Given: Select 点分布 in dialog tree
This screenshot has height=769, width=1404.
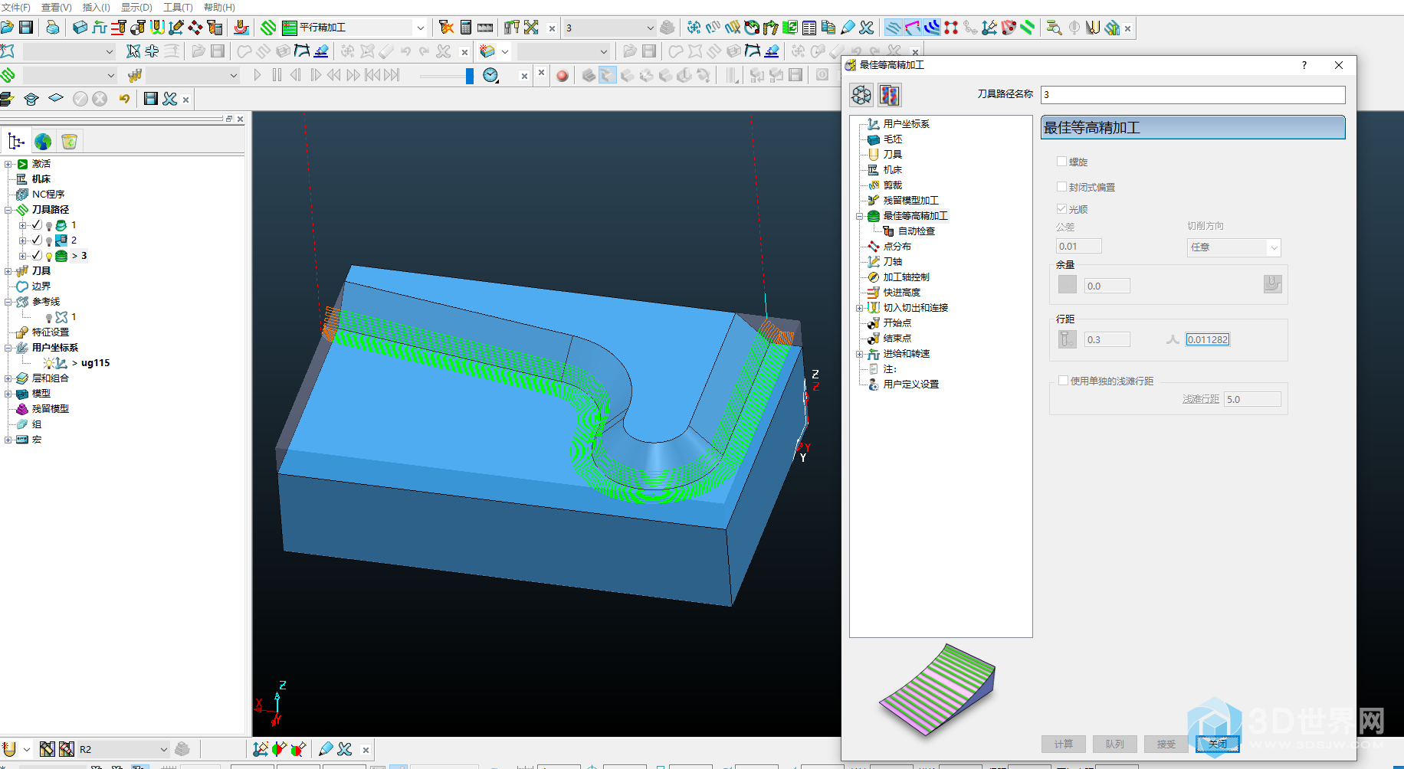Looking at the screenshot, I should tap(897, 247).
